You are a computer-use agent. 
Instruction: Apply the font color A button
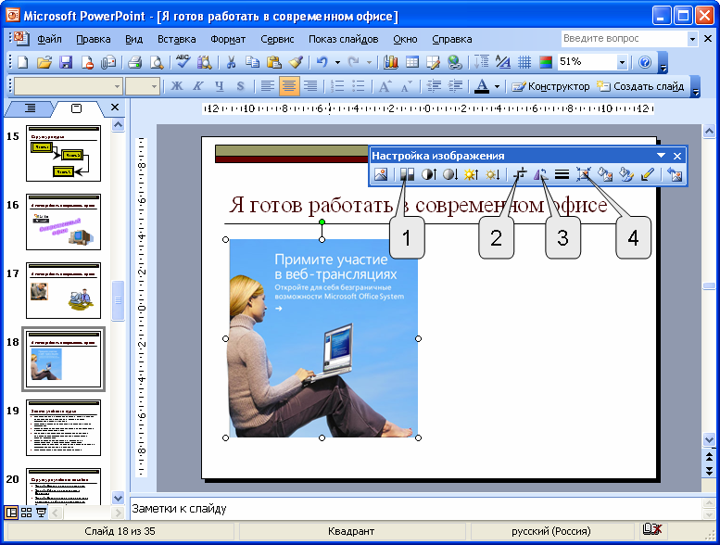[x=482, y=86]
